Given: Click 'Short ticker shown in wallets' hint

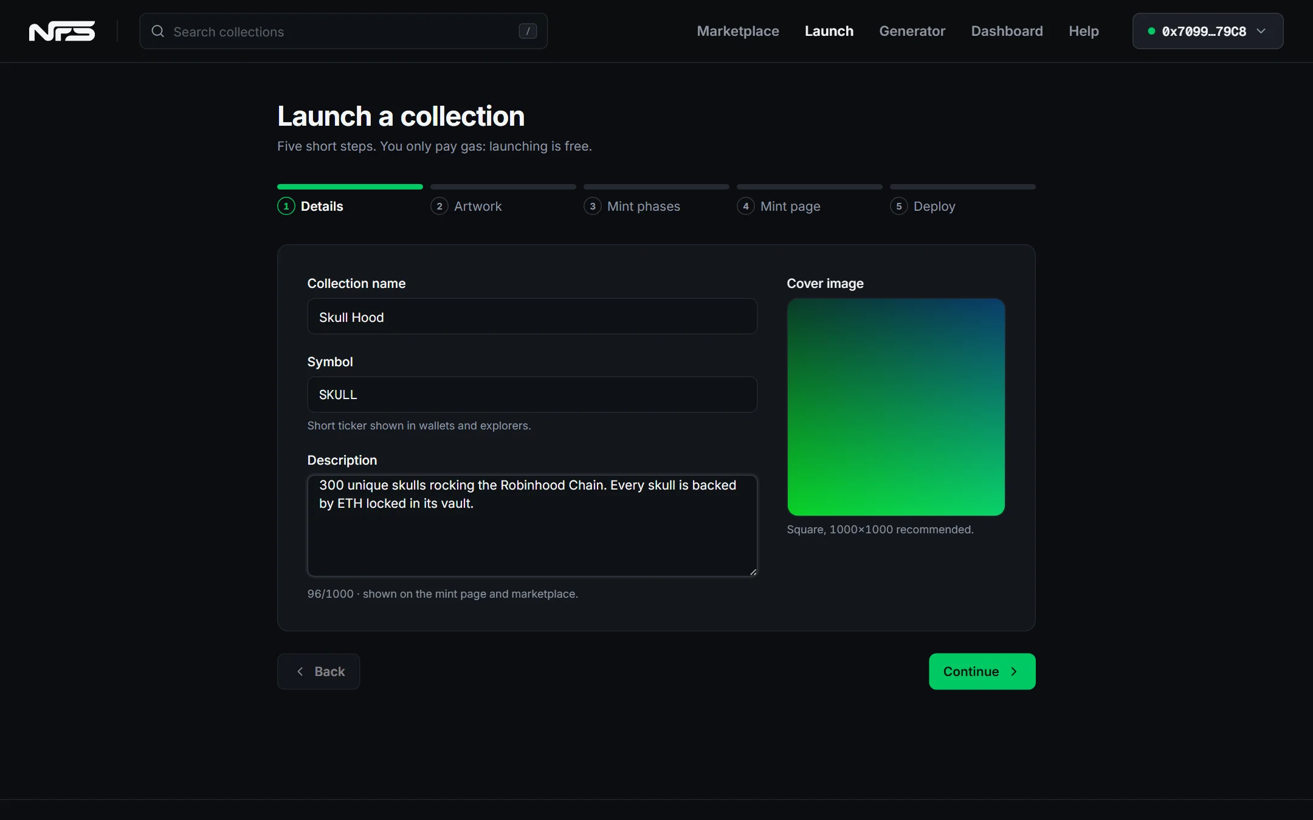Looking at the screenshot, I should (419, 425).
